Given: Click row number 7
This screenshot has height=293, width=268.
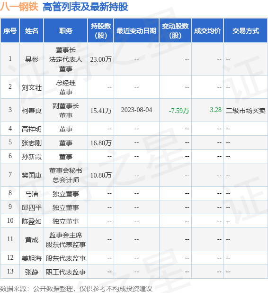Looking at the screenshot, I should [x=10, y=174].
